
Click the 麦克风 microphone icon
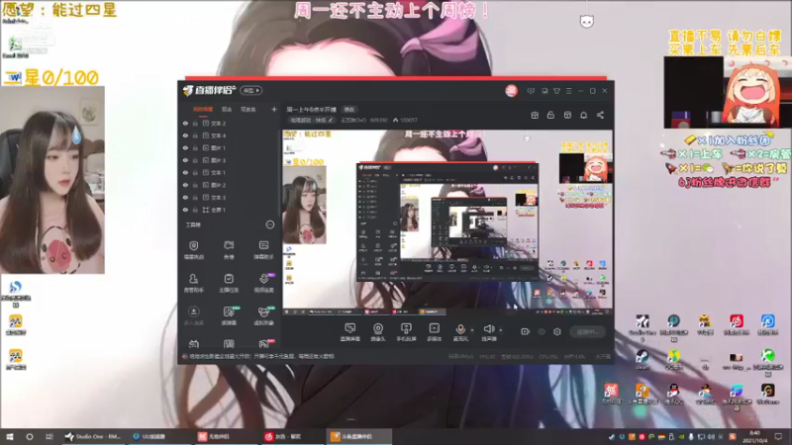click(x=460, y=329)
